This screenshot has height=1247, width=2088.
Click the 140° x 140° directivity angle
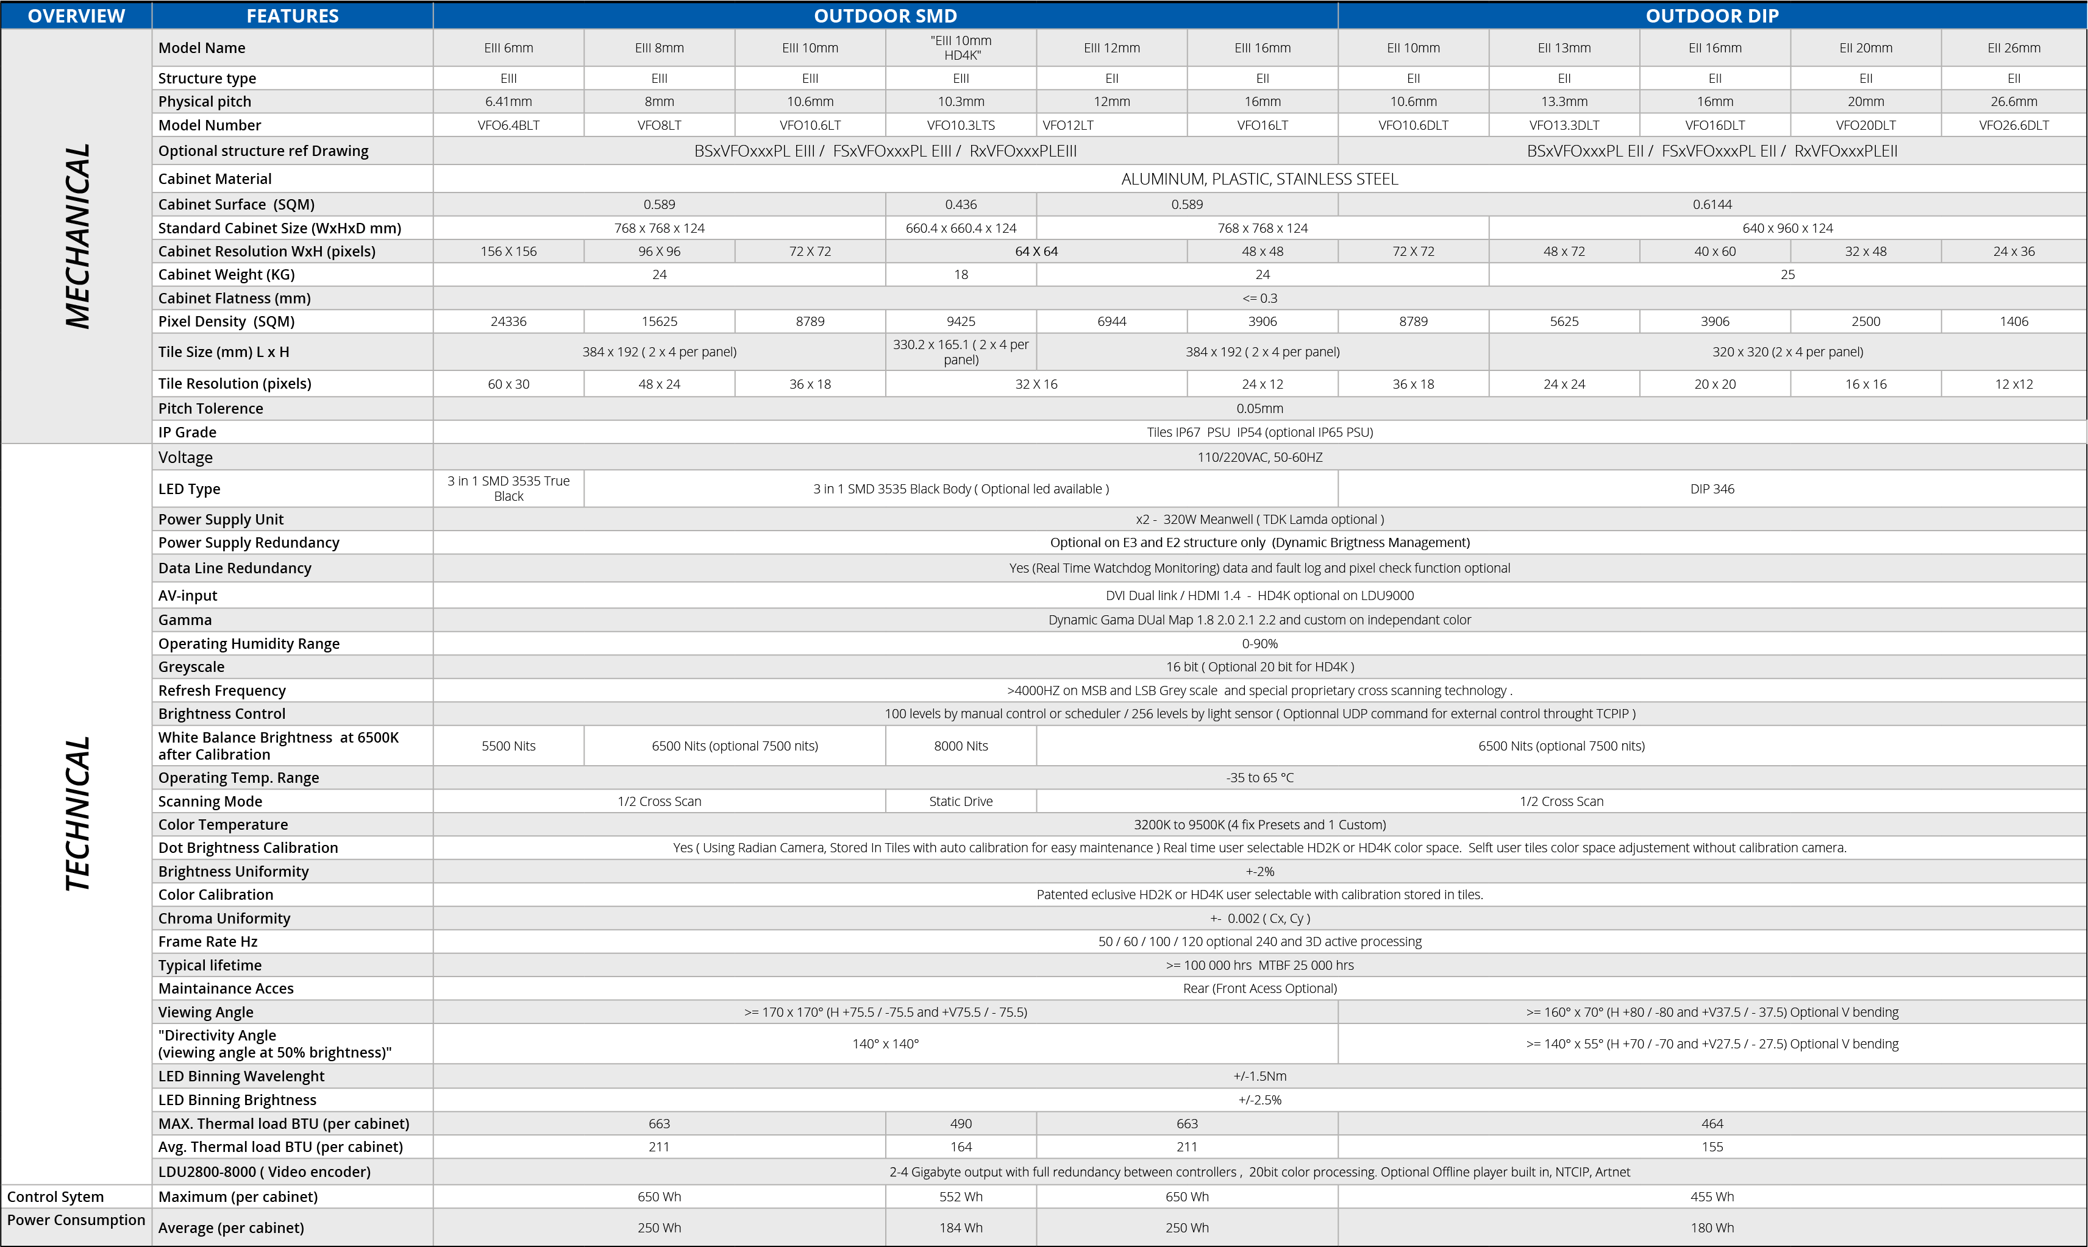pos(885,1044)
